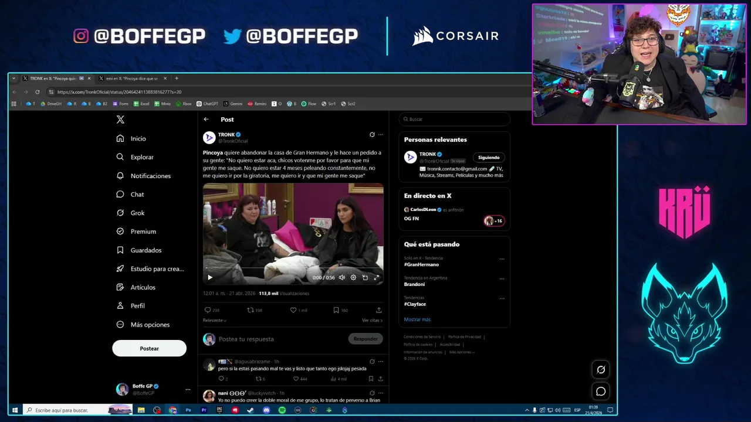Viewport: 751px width, 422px height.
Task: Click the Grok icon on TRONK's post
Action: coord(372,135)
